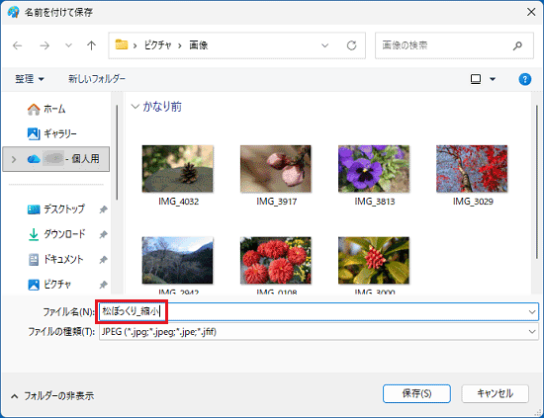The width and height of the screenshot is (544, 418).
Task: Select the IMG_3813 pansy thumbnail
Action: coord(374,169)
